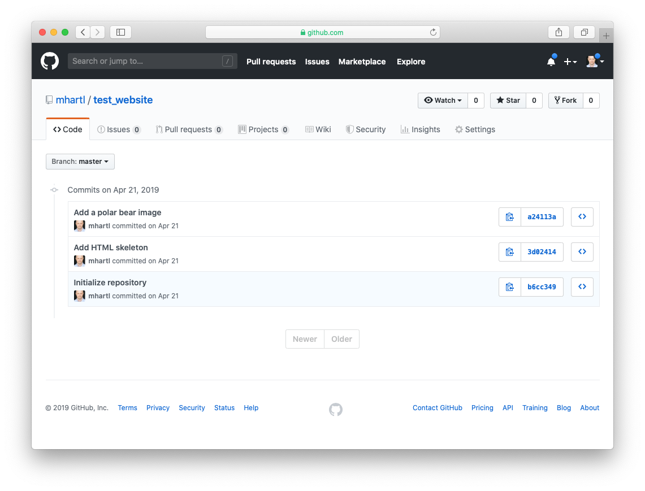Viewport: 645px width, 491px height.
Task: Visit the Pricing link in the footer
Action: (x=482, y=407)
